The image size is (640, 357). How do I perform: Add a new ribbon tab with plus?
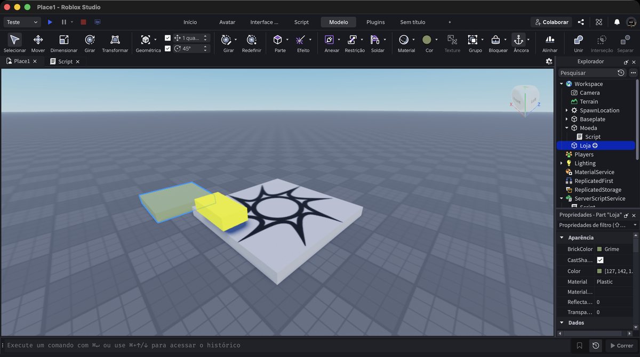pyautogui.click(x=450, y=22)
